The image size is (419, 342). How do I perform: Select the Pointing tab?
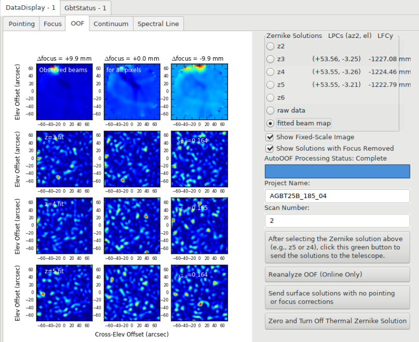22,24
